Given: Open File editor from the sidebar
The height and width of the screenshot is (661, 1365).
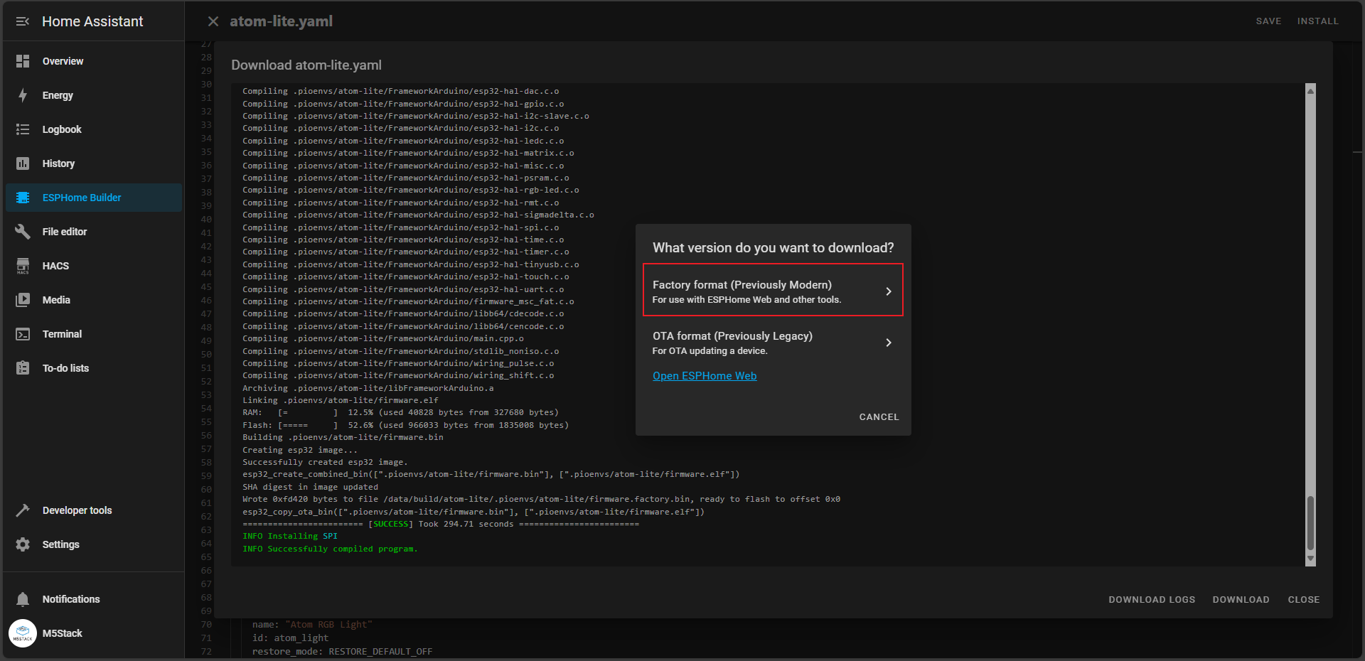Looking at the screenshot, I should tap(93, 232).
